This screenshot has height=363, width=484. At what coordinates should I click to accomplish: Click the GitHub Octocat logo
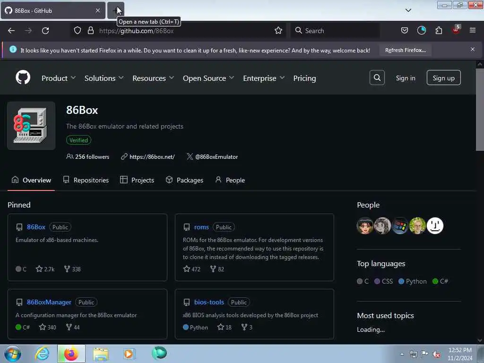tap(23, 77)
